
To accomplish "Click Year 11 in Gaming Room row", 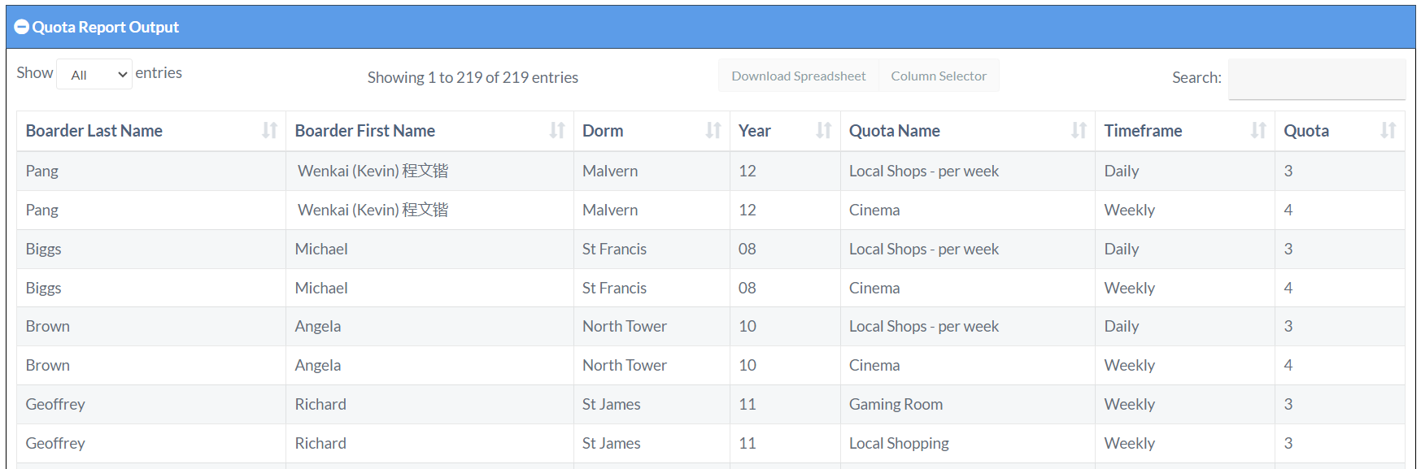I will [x=748, y=404].
